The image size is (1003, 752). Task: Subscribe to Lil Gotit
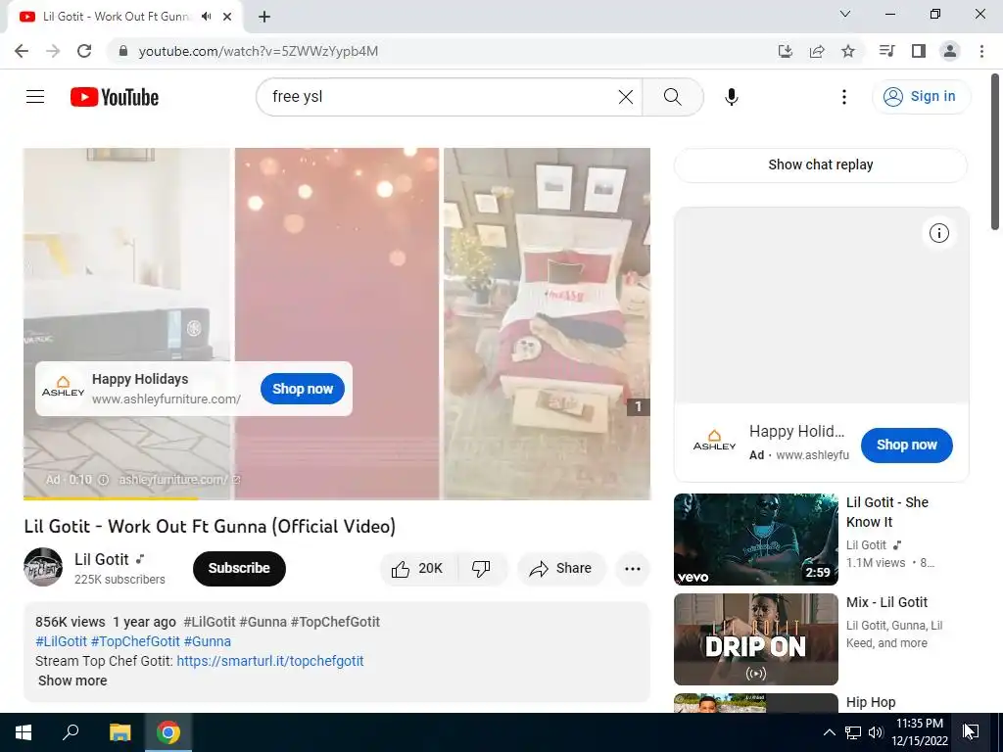point(239,569)
